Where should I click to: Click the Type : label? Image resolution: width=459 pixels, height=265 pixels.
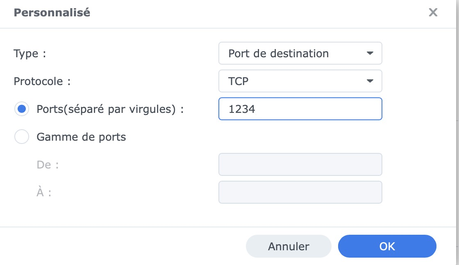tap(30, 54)
